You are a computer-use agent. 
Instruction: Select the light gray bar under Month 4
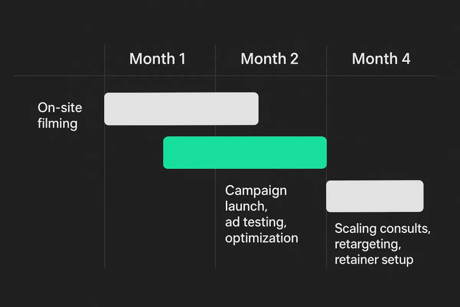point(375,196)
